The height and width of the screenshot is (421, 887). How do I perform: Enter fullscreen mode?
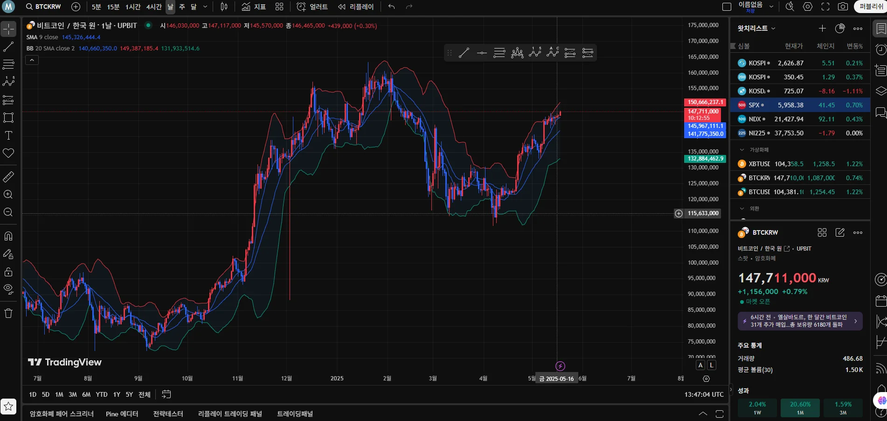(825, 7)
